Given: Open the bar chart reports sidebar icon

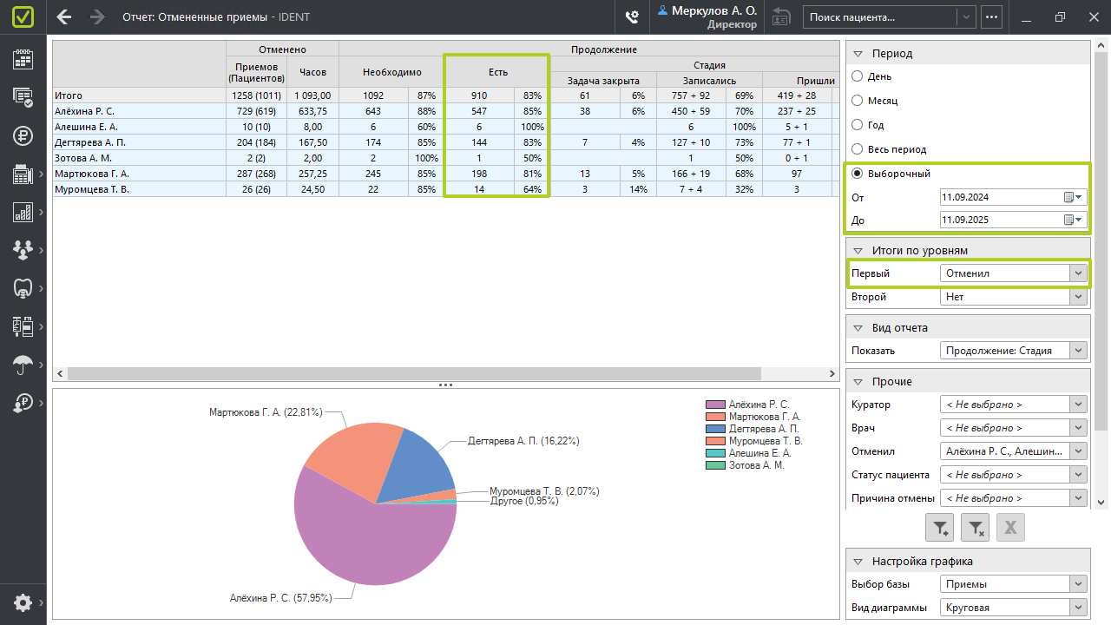Looking at the screenshot, I should click(23, 212).
